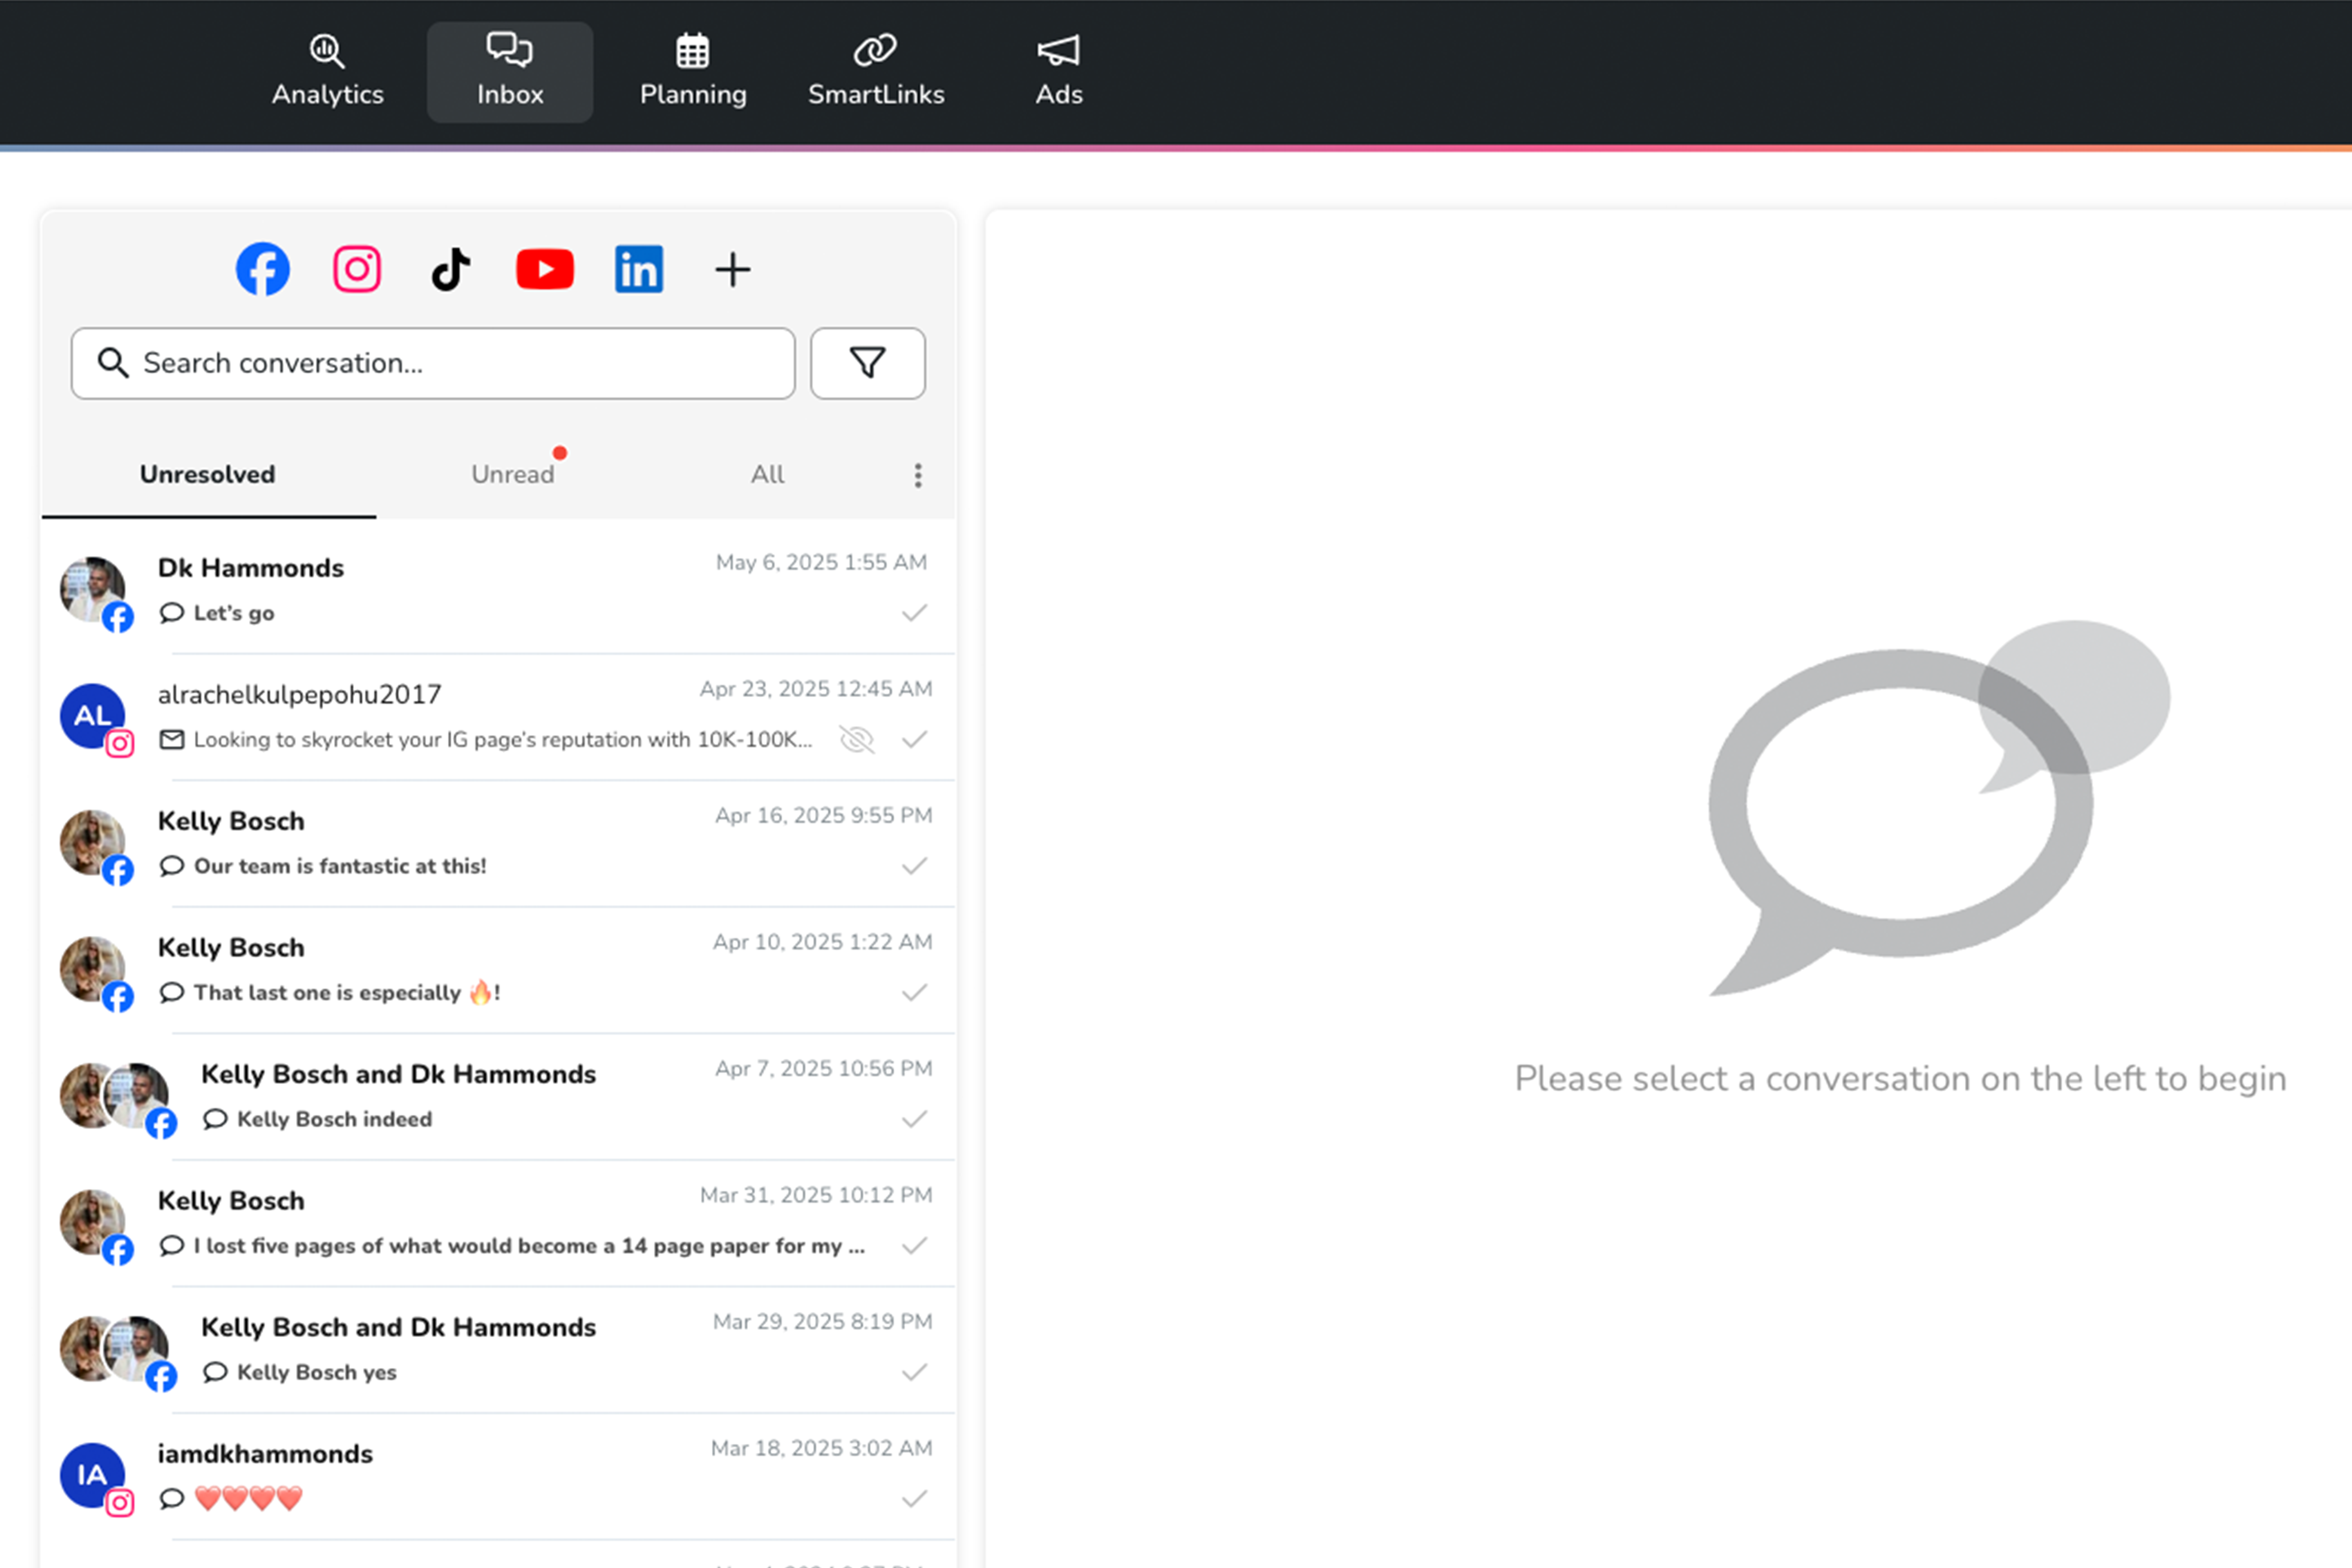Add a new social channel with plus icon
Viewport: 2352px width, 1568px height.
click(733, 269)
